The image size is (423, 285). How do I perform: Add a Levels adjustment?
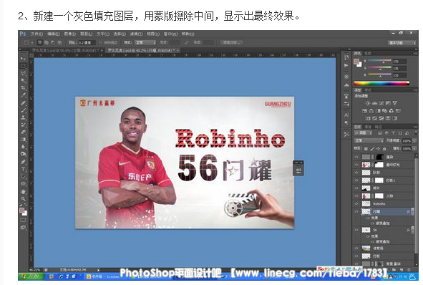374,103
